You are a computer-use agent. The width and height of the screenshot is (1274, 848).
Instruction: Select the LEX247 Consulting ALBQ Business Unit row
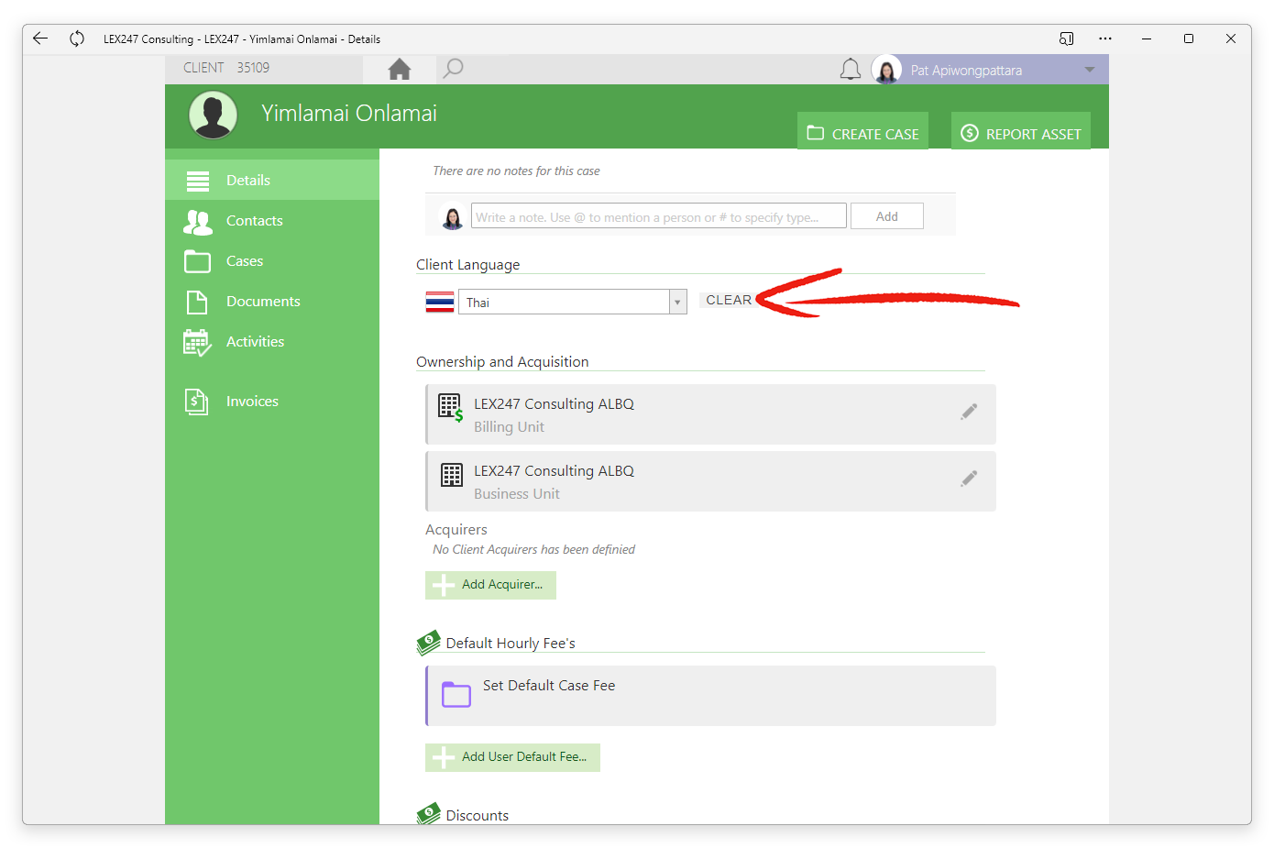pyautogui.click(x=710, y=481)
